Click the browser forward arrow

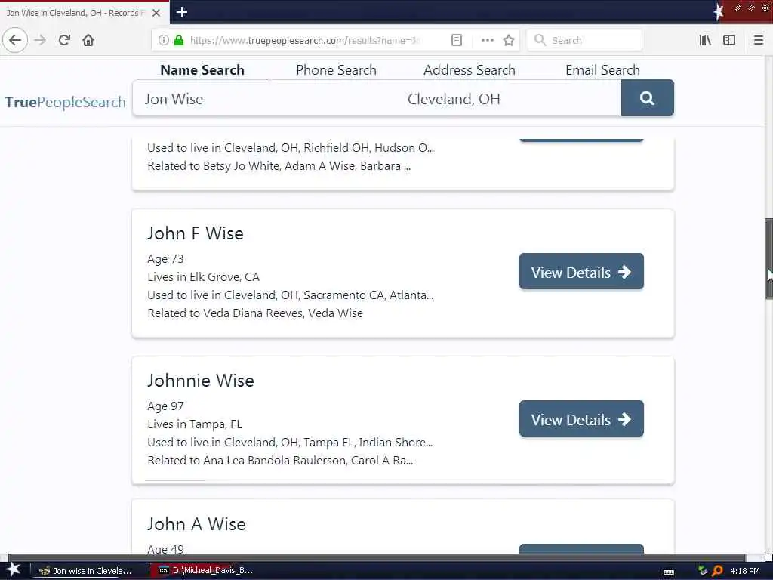pos(41,40)
